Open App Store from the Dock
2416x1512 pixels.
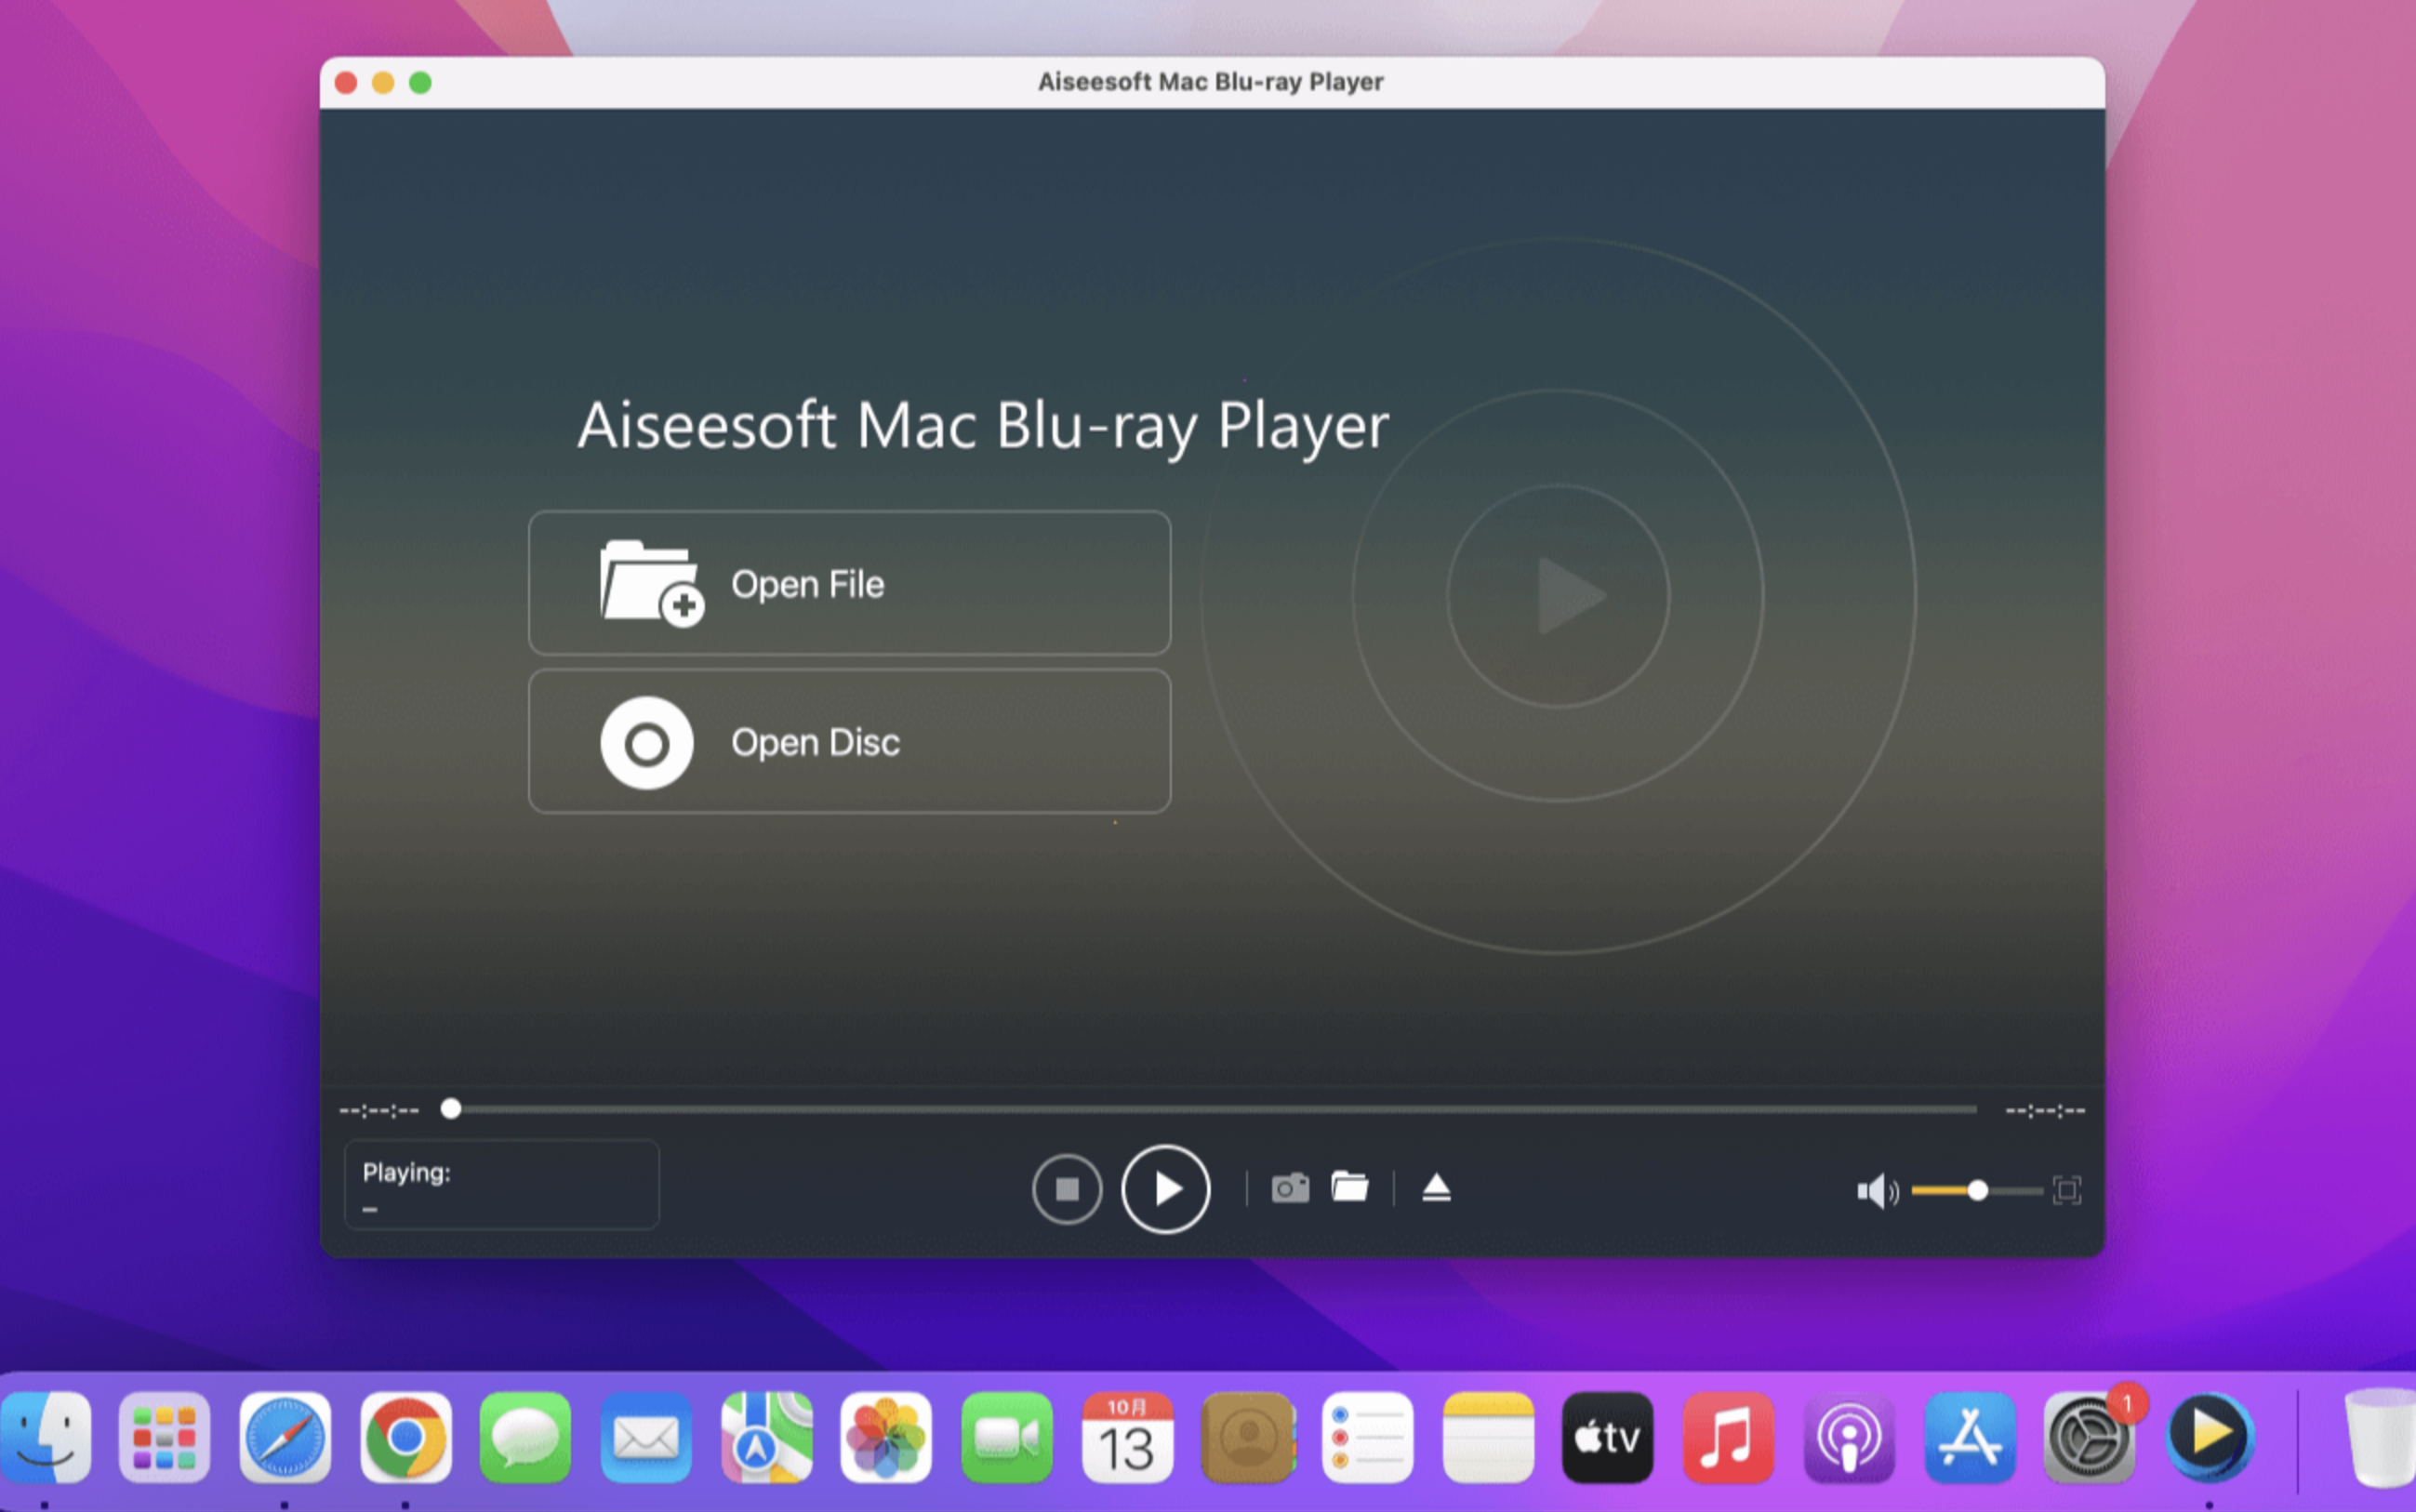click(1970, 1438)
